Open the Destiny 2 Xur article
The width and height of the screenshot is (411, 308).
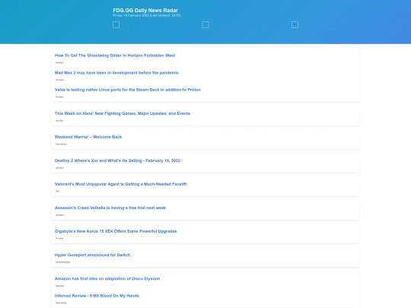coord(117,160)
